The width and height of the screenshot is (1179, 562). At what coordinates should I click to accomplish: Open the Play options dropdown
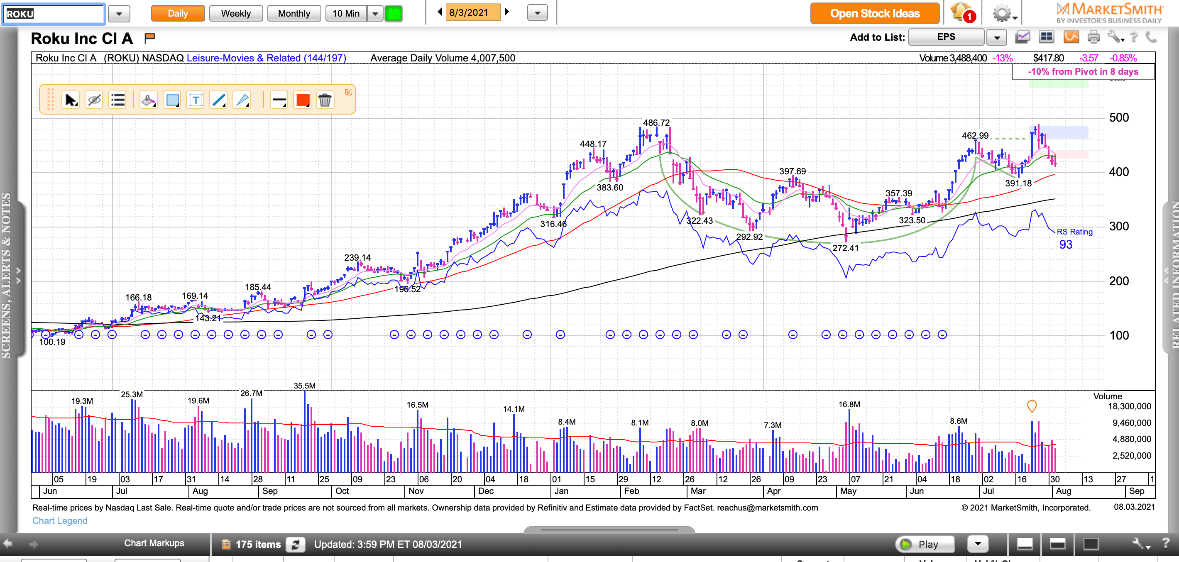point(978,544)
